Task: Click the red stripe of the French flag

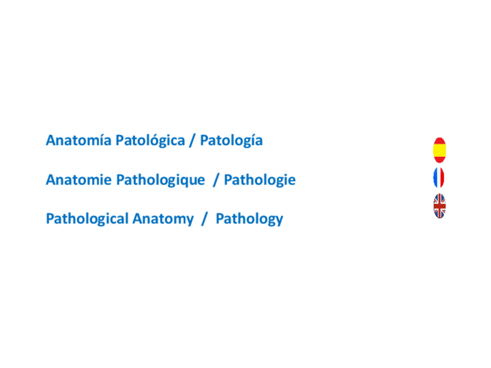Action: tap(442, 178)
